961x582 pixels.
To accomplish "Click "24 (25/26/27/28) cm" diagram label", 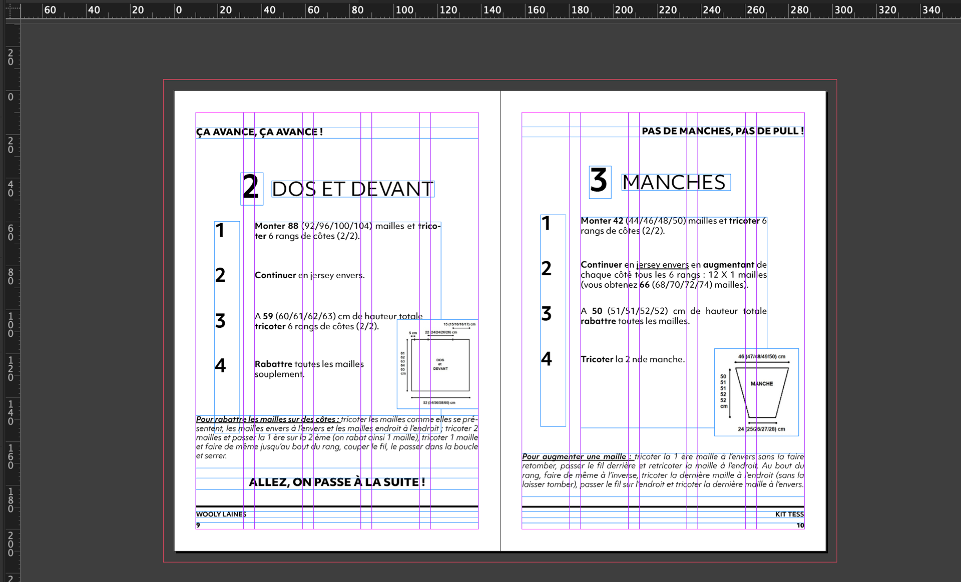I will tap(761, 429).
